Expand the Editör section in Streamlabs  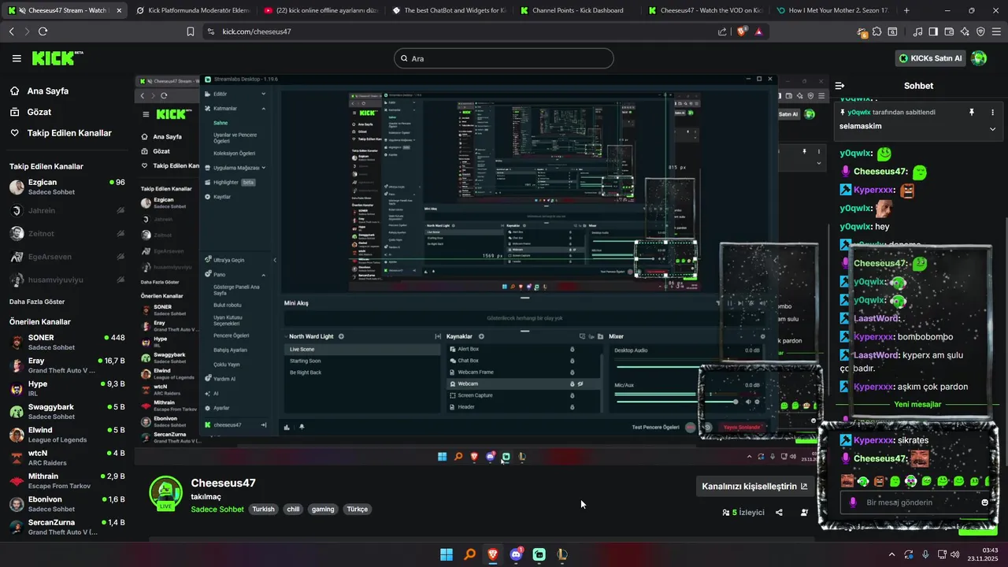pyautogui.click(x=263, y=94)
